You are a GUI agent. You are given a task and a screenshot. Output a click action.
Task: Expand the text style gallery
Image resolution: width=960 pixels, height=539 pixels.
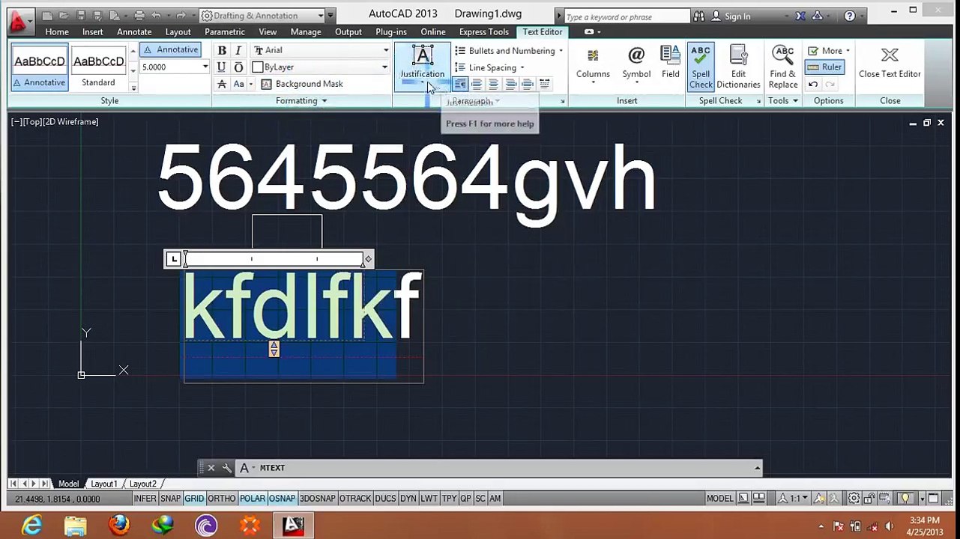click(133, 88)
